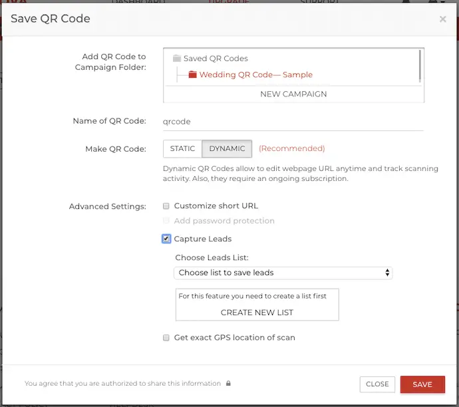Click the CLOSE button

[x=377, y=384]
